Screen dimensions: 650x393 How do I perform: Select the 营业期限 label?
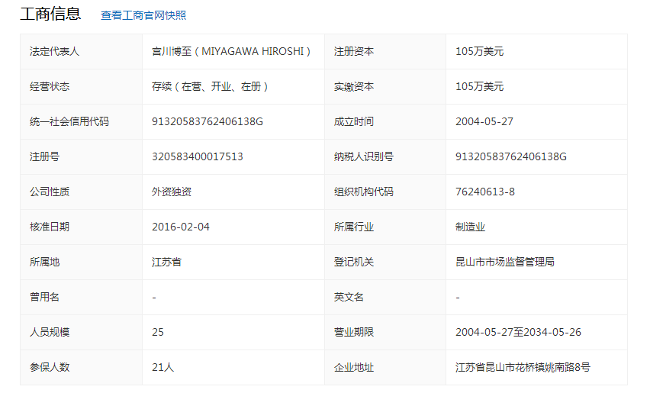coord(354,332)
